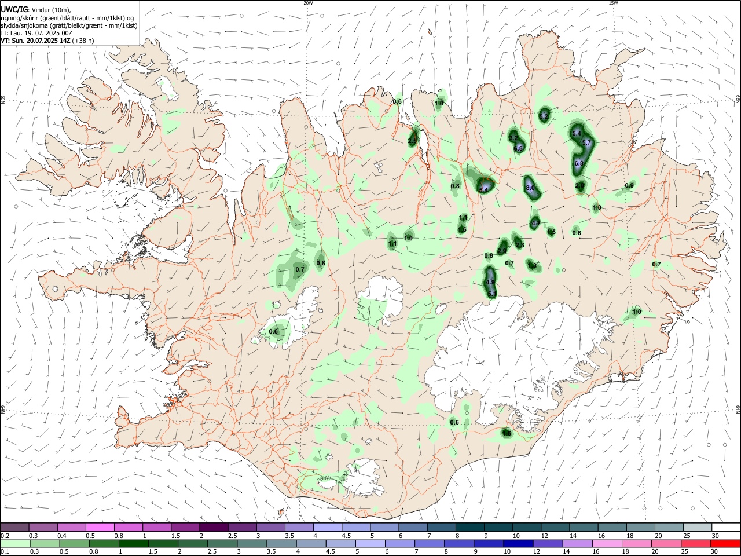
Task: Pick the dark navy blue swatch in lower legend
Action: 518,544
